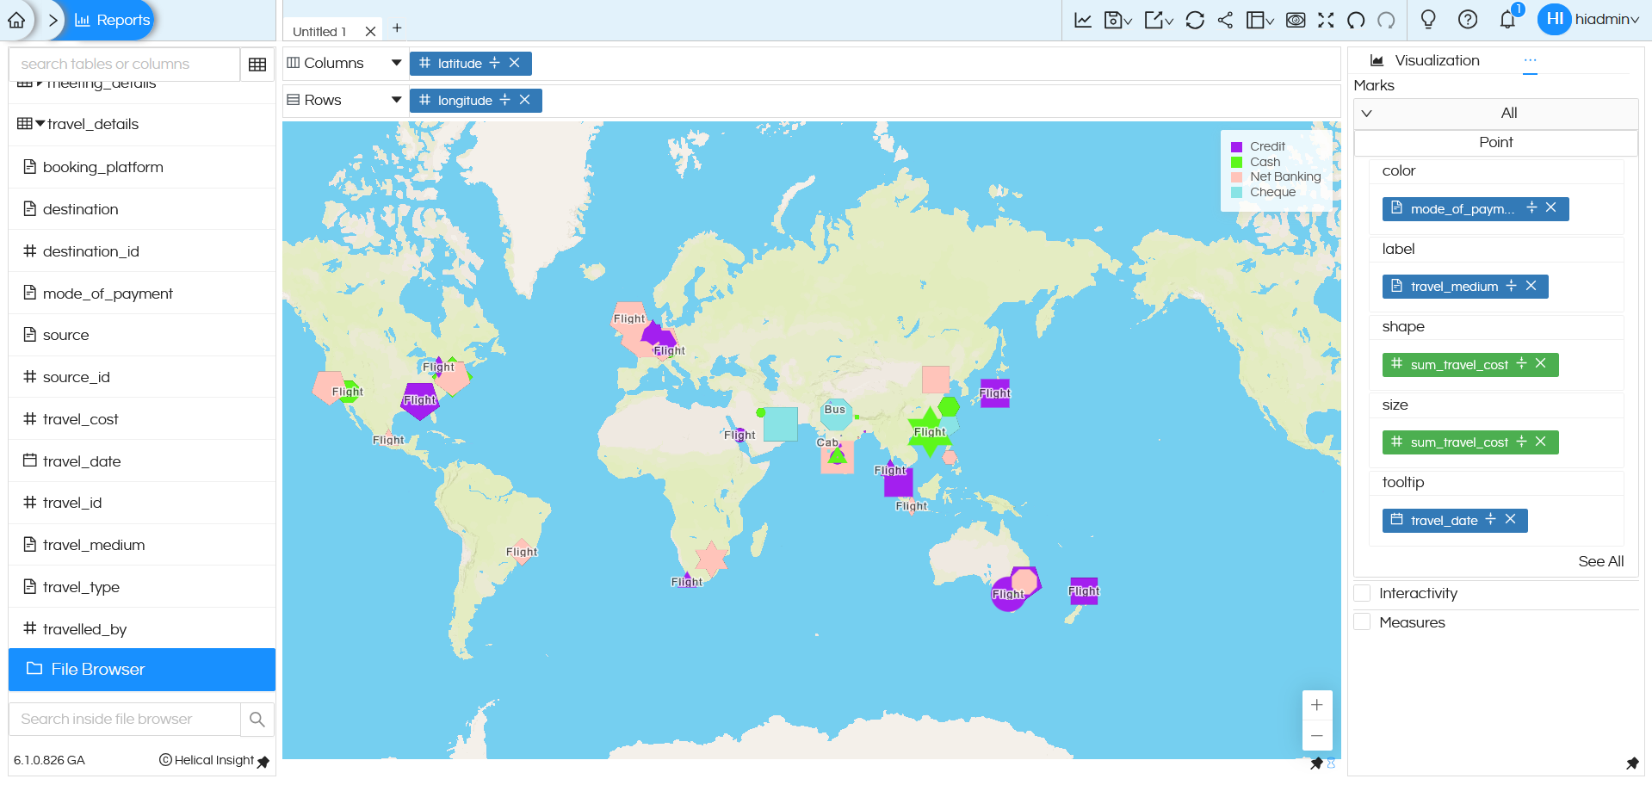The width and height of the screenshot is (1652, 785).
Task: Open the Columns dropdown
Action: [x=395, y=62]
